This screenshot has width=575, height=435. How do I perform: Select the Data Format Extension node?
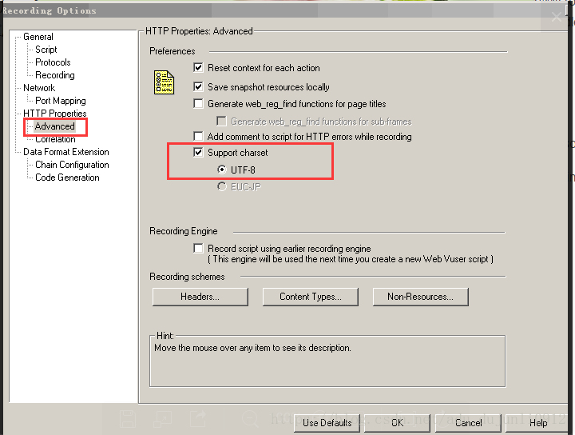[66, 152]
